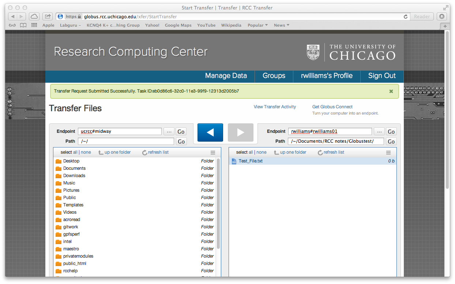Click the Downloads folder icon
455x284 pixels.
tap(59, 176)
